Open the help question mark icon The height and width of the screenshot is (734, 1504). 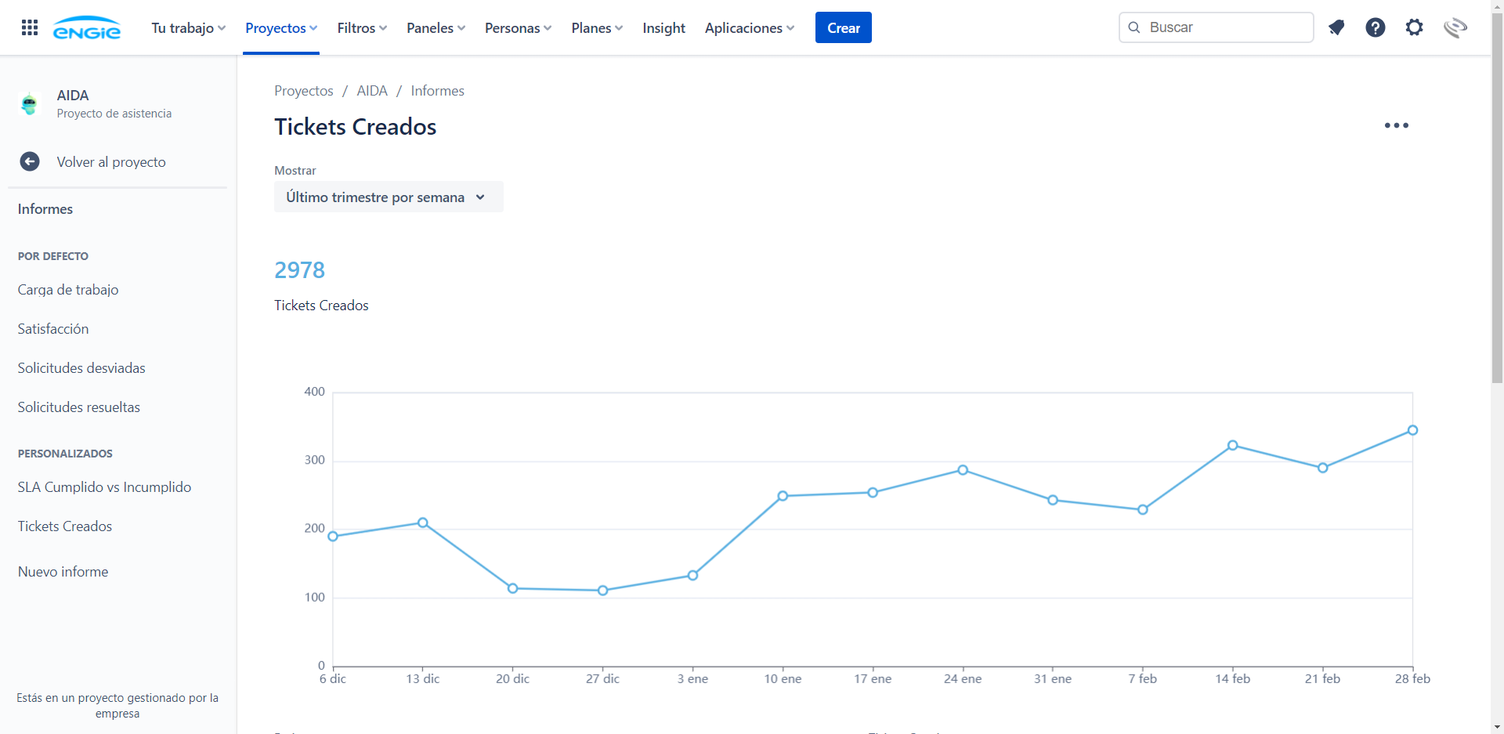(1376, 27)
